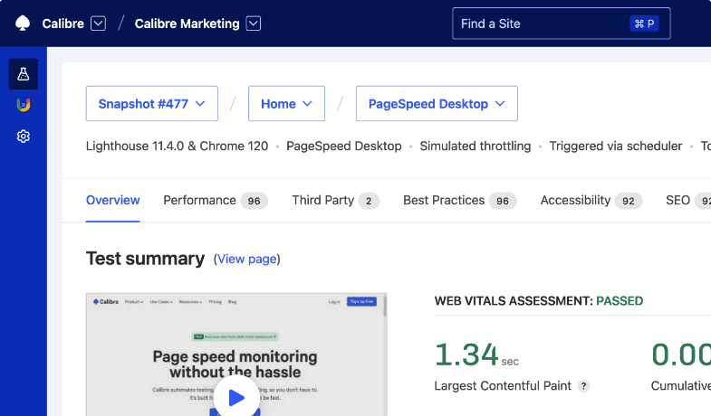Expand the Calibre organization dropdown
The width and height of the screenshot is (711, 416).
[x=99, y=24]
